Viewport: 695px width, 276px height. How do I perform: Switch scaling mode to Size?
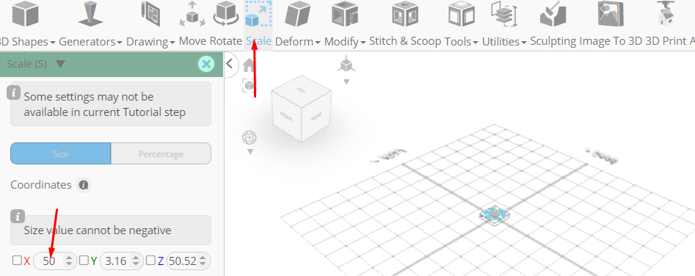tap(61, 153)
